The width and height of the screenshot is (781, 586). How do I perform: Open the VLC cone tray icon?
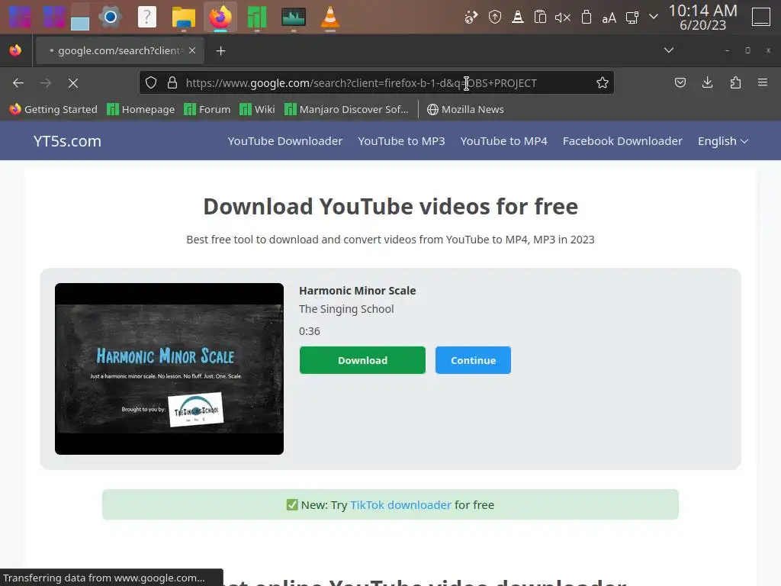[x=518, y=18]
